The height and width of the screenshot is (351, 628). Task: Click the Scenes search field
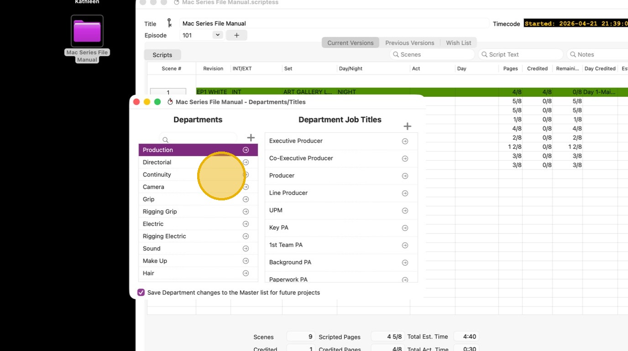pyautogui.click(x=431, y=54)
